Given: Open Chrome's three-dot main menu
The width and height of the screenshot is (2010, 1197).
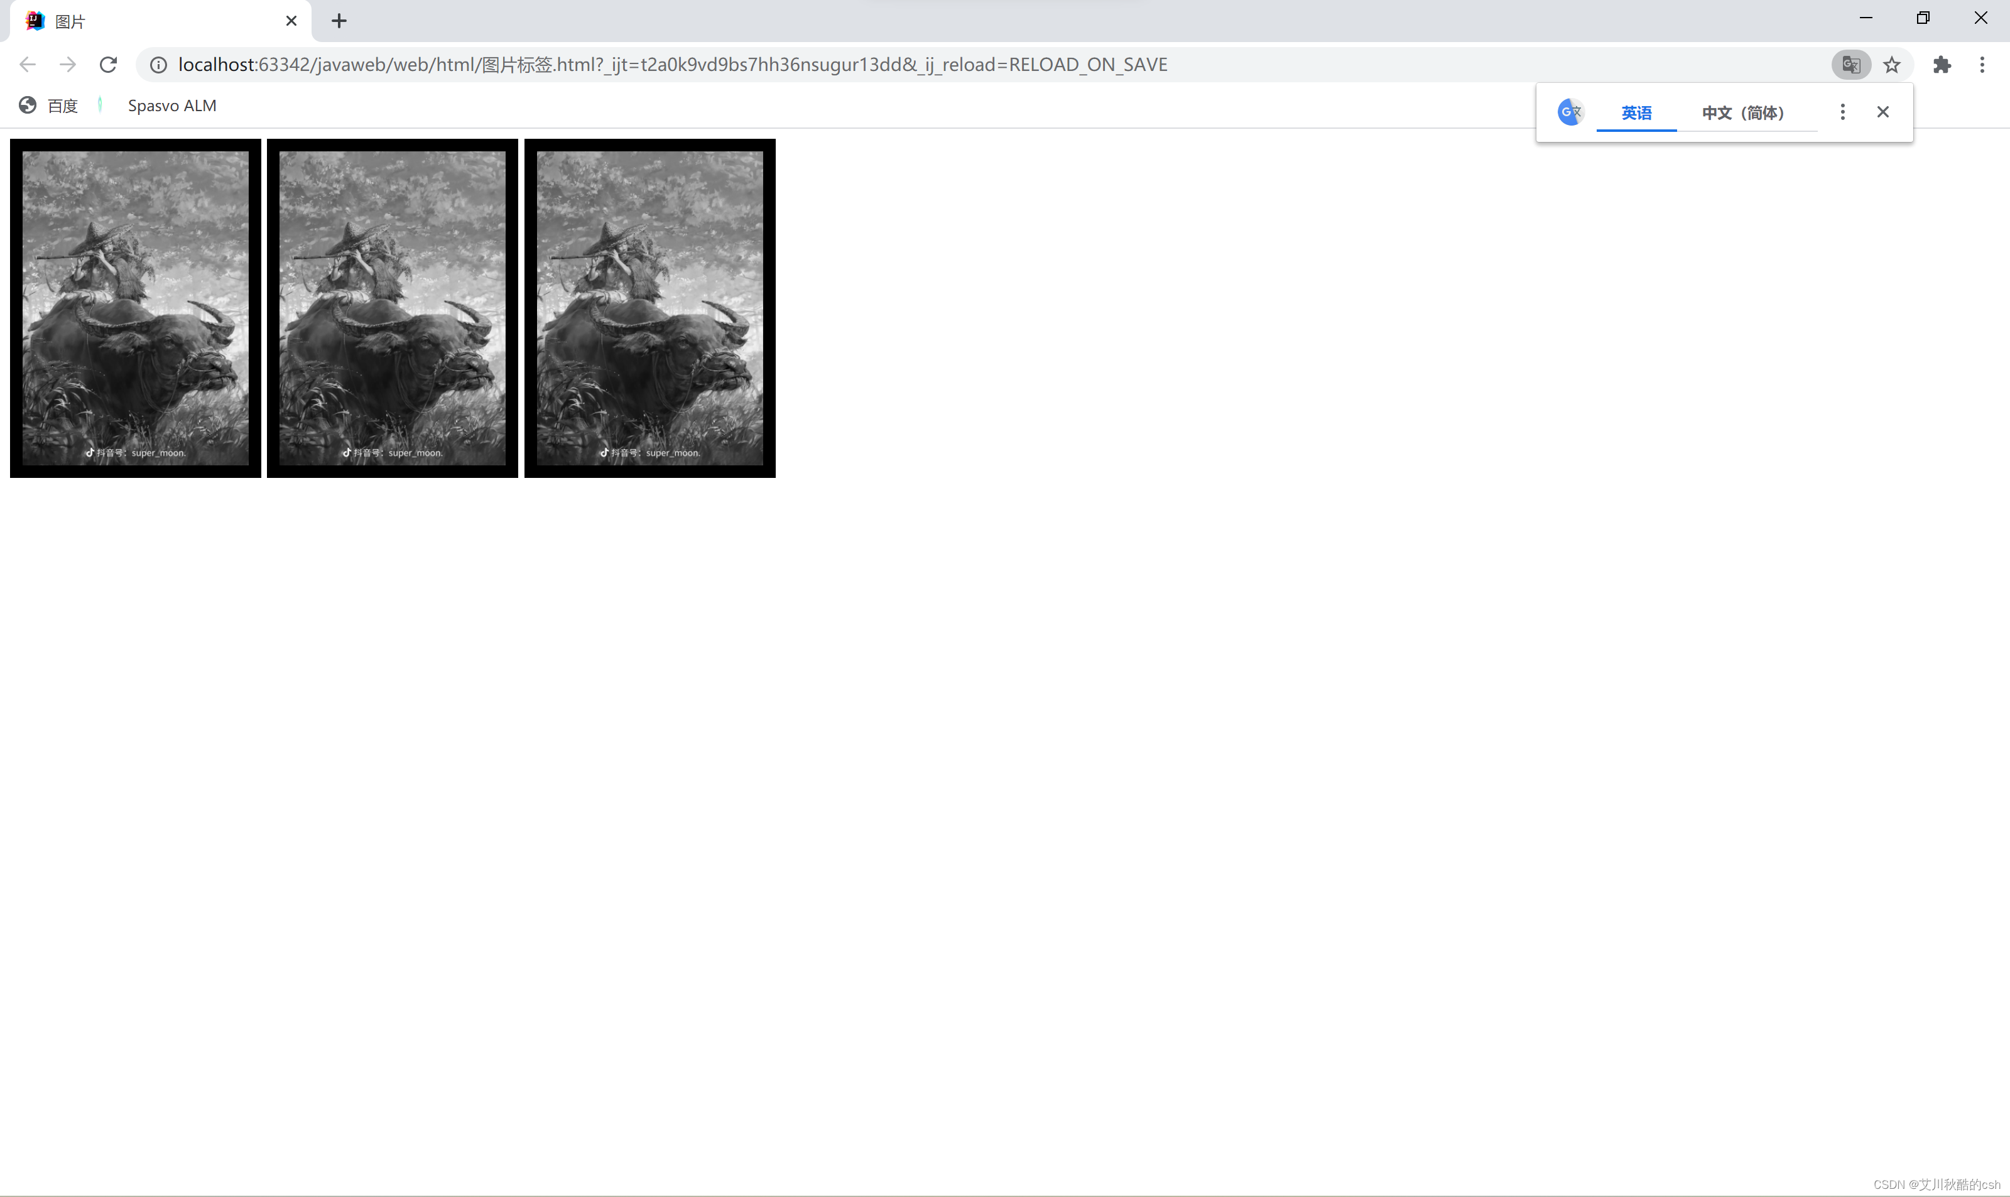Looking at the screenshot, I should tap(1982, 65).
